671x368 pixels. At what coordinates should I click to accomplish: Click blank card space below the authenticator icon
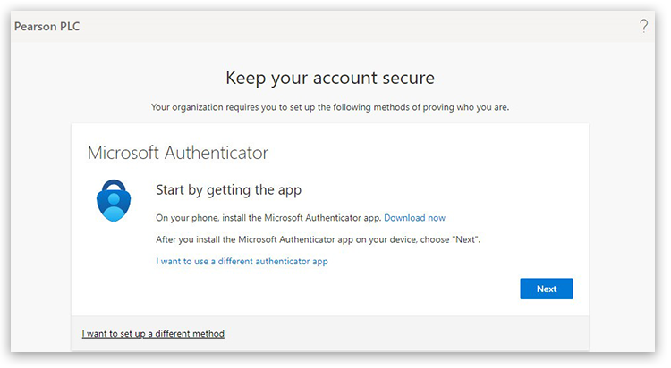(114, 268)
